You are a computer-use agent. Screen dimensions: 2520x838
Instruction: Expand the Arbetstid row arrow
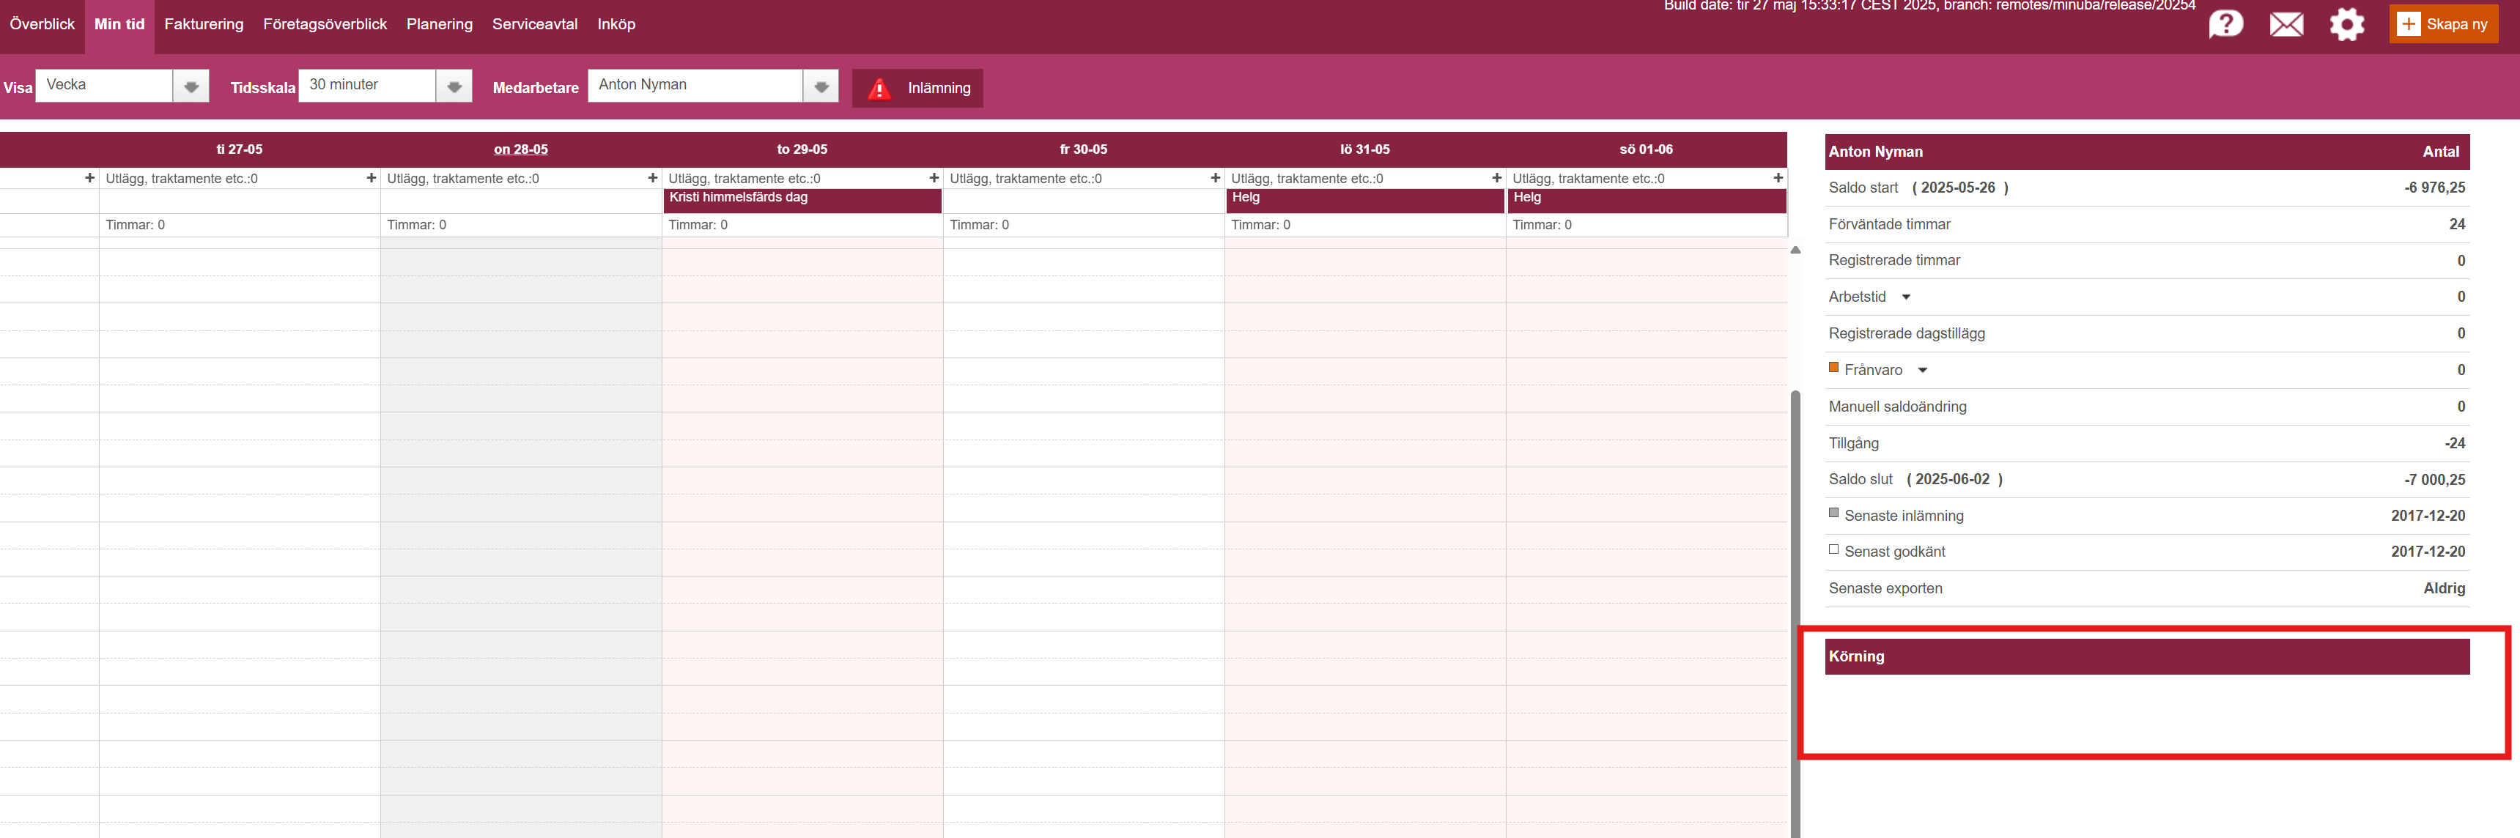(1906, 297)
